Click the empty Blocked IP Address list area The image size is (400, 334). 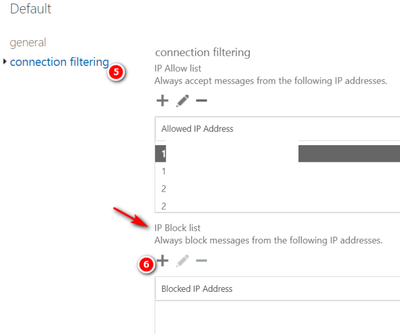277,317
